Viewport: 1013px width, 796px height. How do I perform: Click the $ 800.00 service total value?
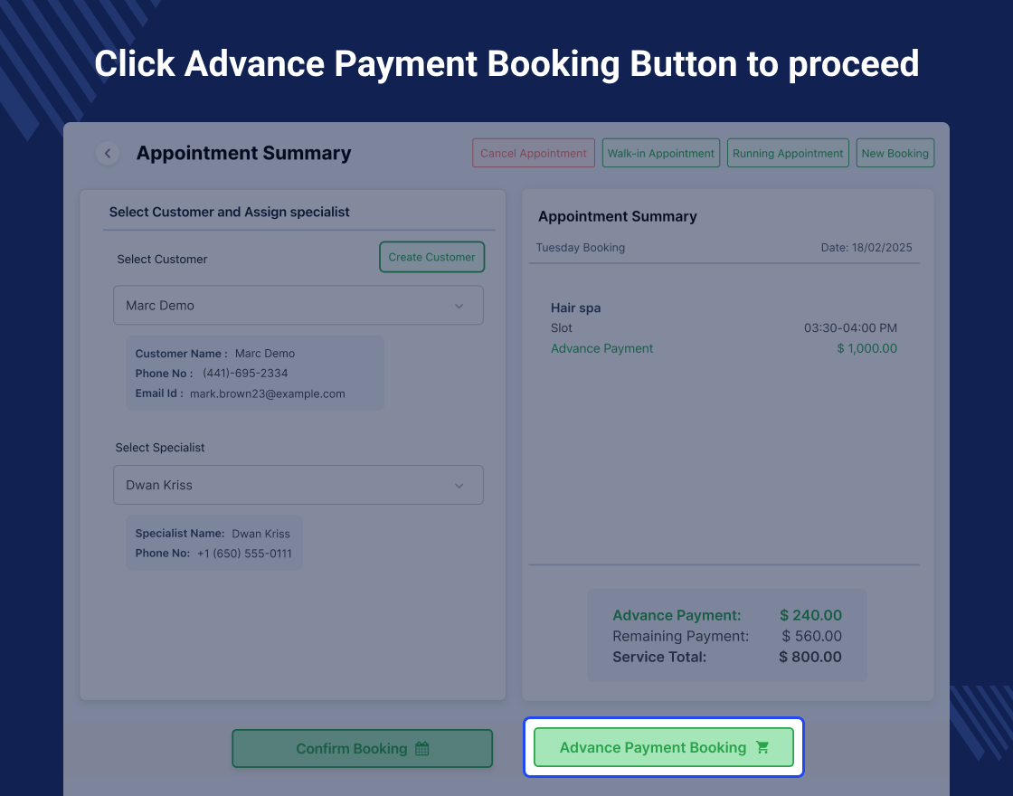click(x=810, y=657)
